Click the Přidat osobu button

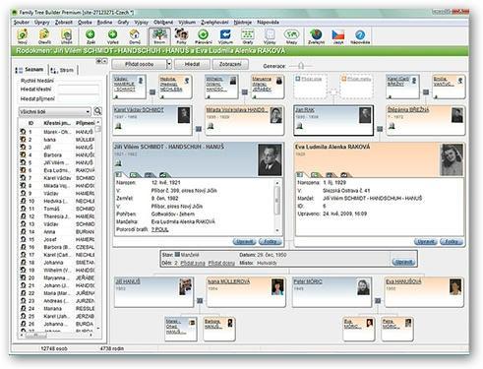(139, 64)
